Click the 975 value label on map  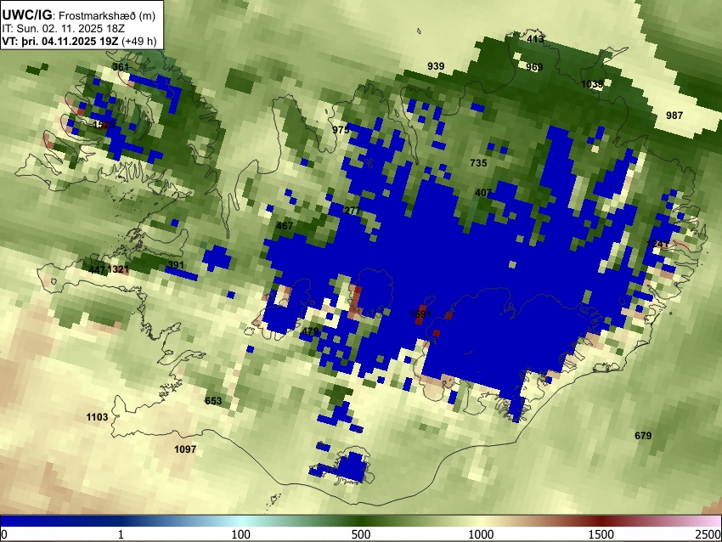[x=341, y=130]
